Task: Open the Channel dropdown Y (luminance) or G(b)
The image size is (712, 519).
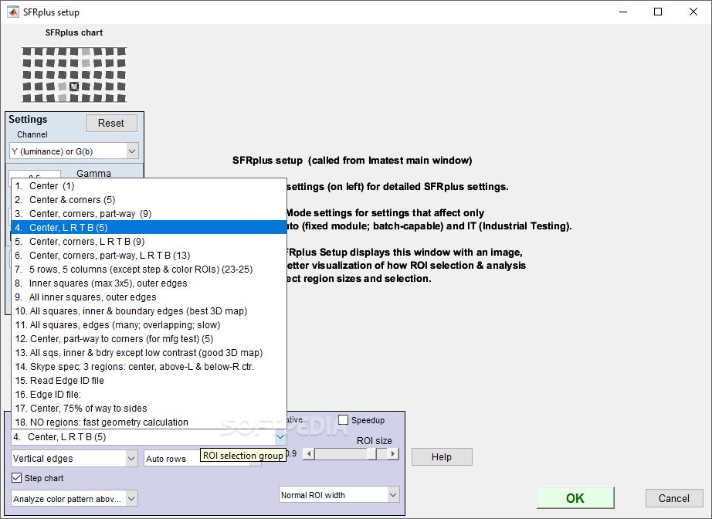Action: tap(74, 151)
